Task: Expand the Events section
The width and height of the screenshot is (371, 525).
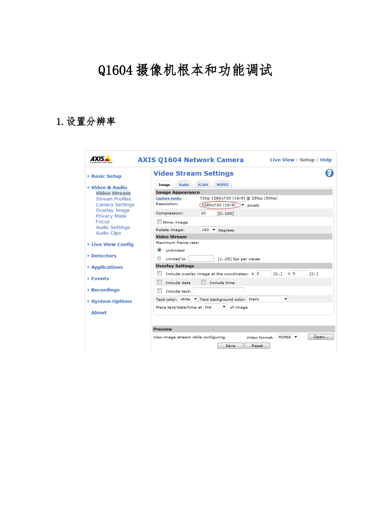Action: pyautogui.click(x=100, y=279)
